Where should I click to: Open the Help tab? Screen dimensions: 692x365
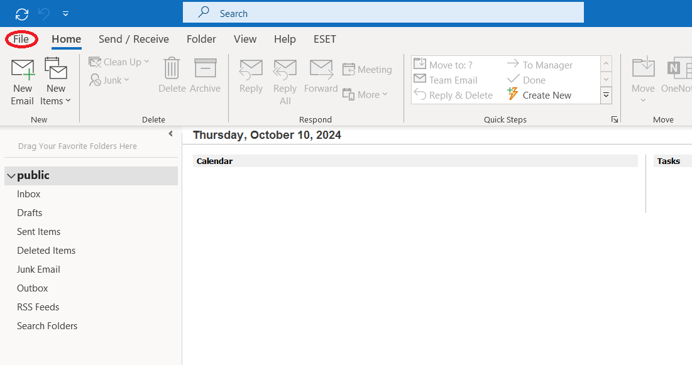coord(285,40)
